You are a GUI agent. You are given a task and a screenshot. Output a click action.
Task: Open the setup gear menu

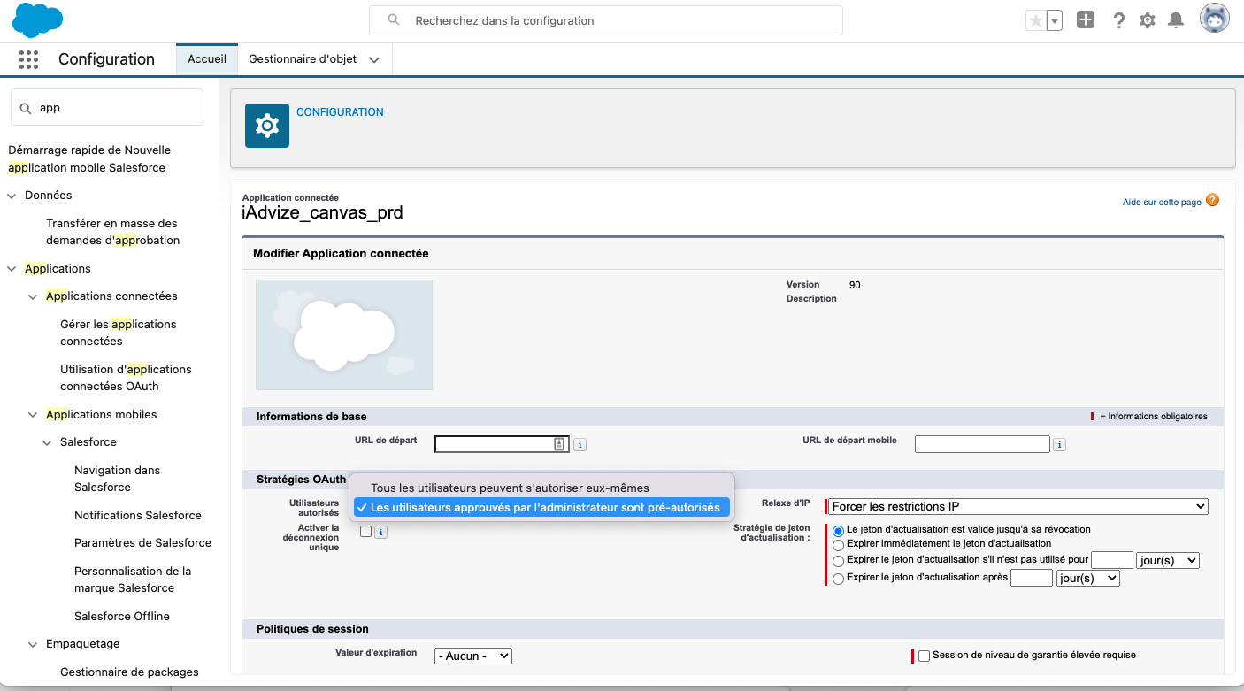click(1148, 20)
